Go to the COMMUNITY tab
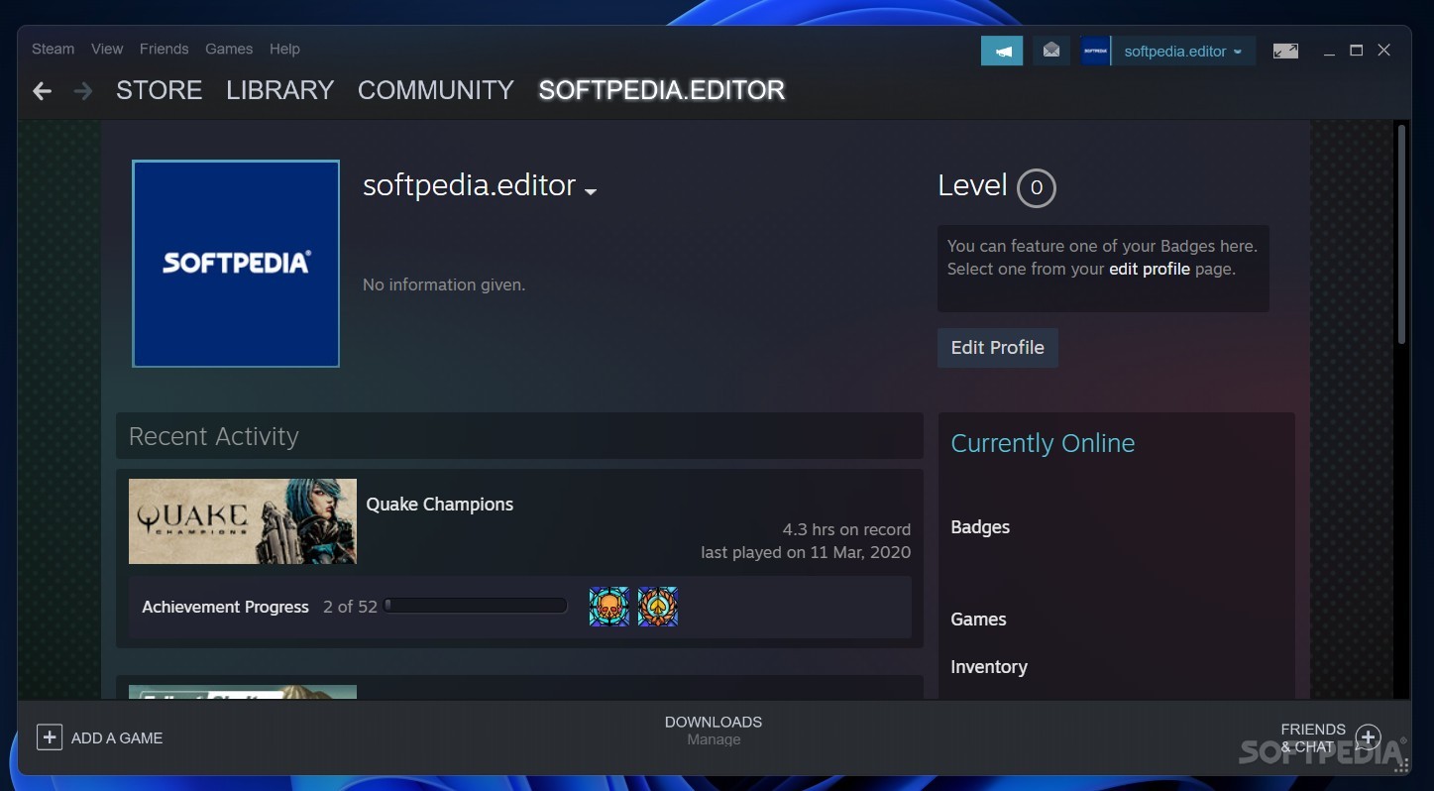The width and height of the screenshot is (1434, 791). (x=435, y=90)
